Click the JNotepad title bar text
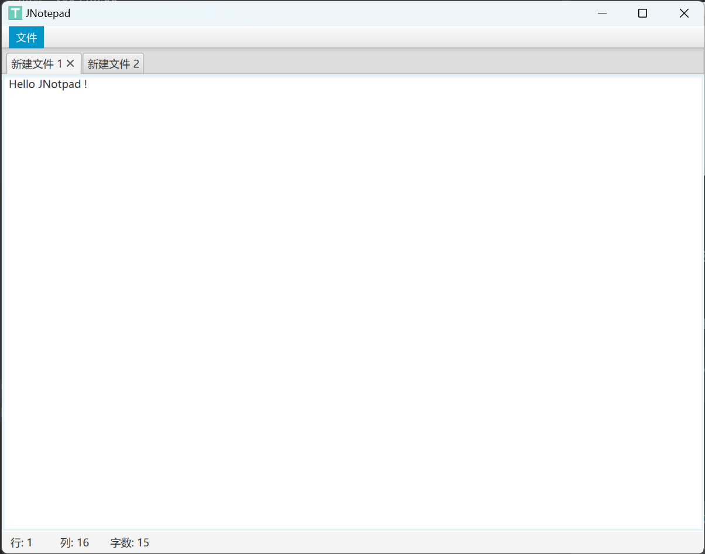 [x=47, y=13]
